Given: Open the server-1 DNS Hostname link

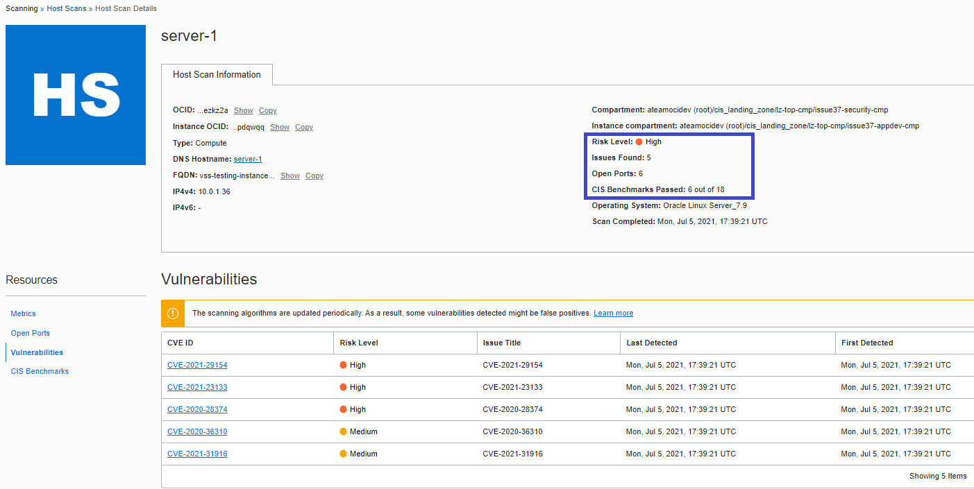Looking at the screenshot, I should pos(248,159).
